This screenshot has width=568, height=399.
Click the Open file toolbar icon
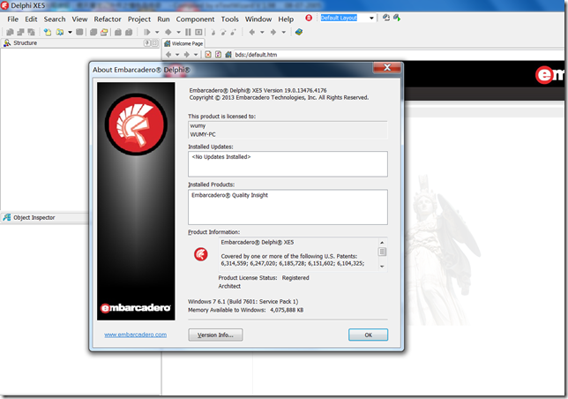pyautogui.click(x=60, y=33)
